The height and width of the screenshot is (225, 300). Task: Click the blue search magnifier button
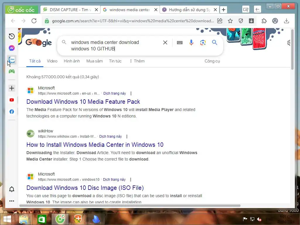click(215, 42)
